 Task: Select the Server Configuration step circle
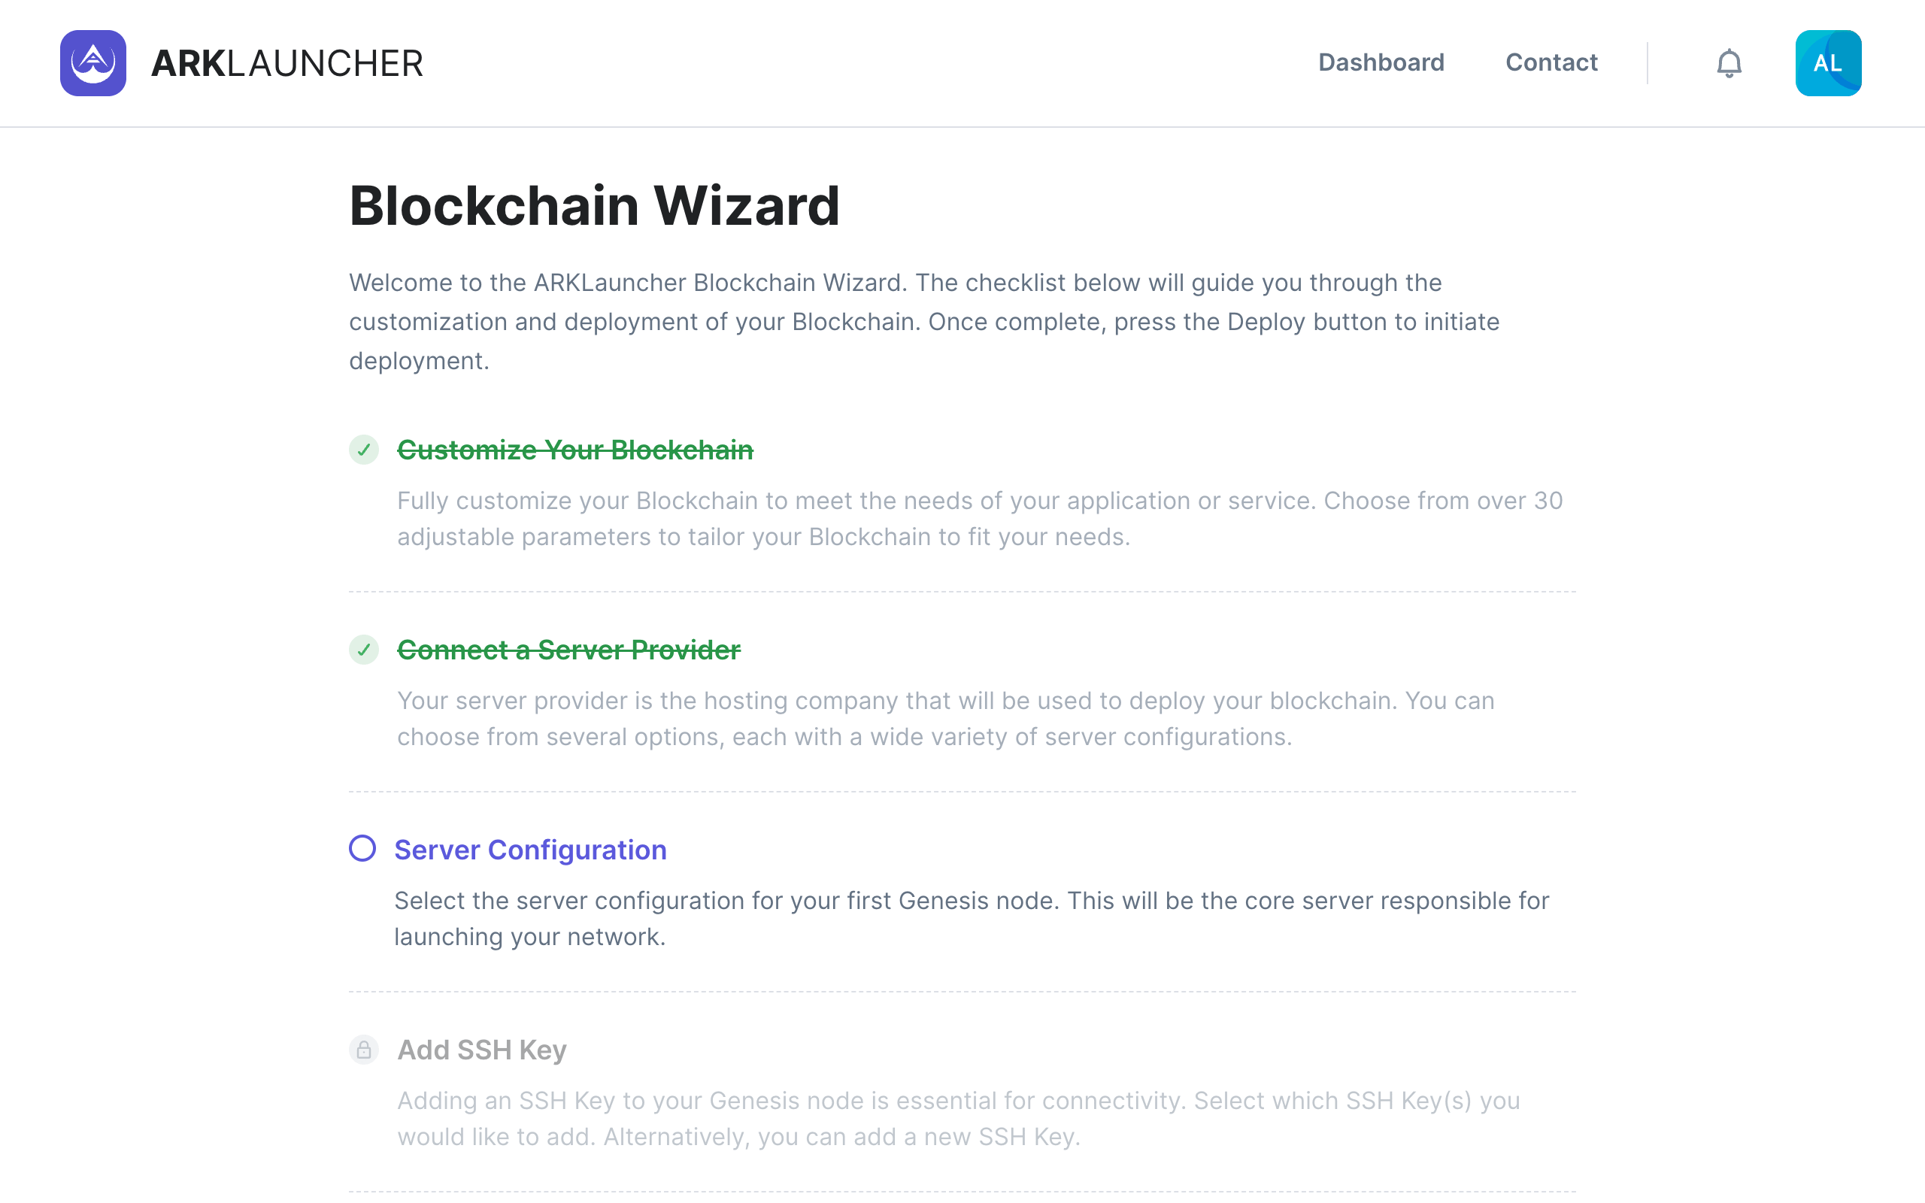coord(362,849)
